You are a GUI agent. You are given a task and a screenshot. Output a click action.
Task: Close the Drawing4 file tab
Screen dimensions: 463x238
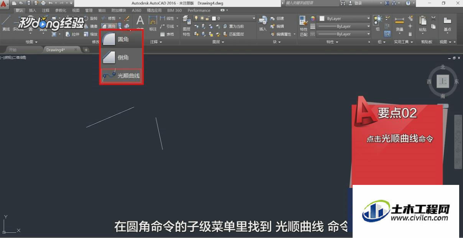76,50
